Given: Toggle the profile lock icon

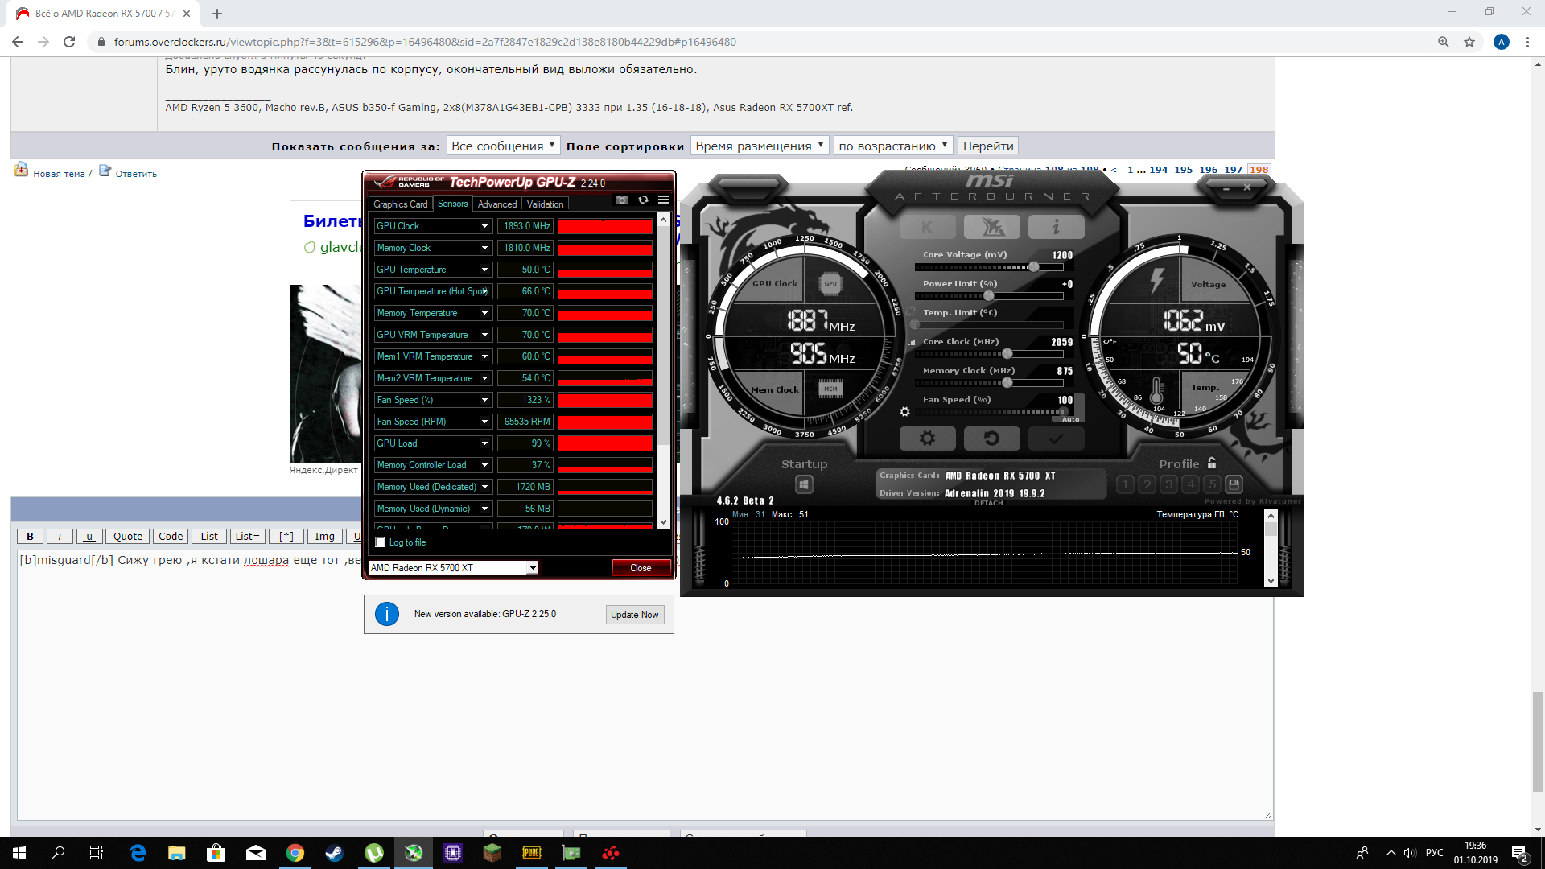Looking at the screenshot, I should click(1212, 463).
